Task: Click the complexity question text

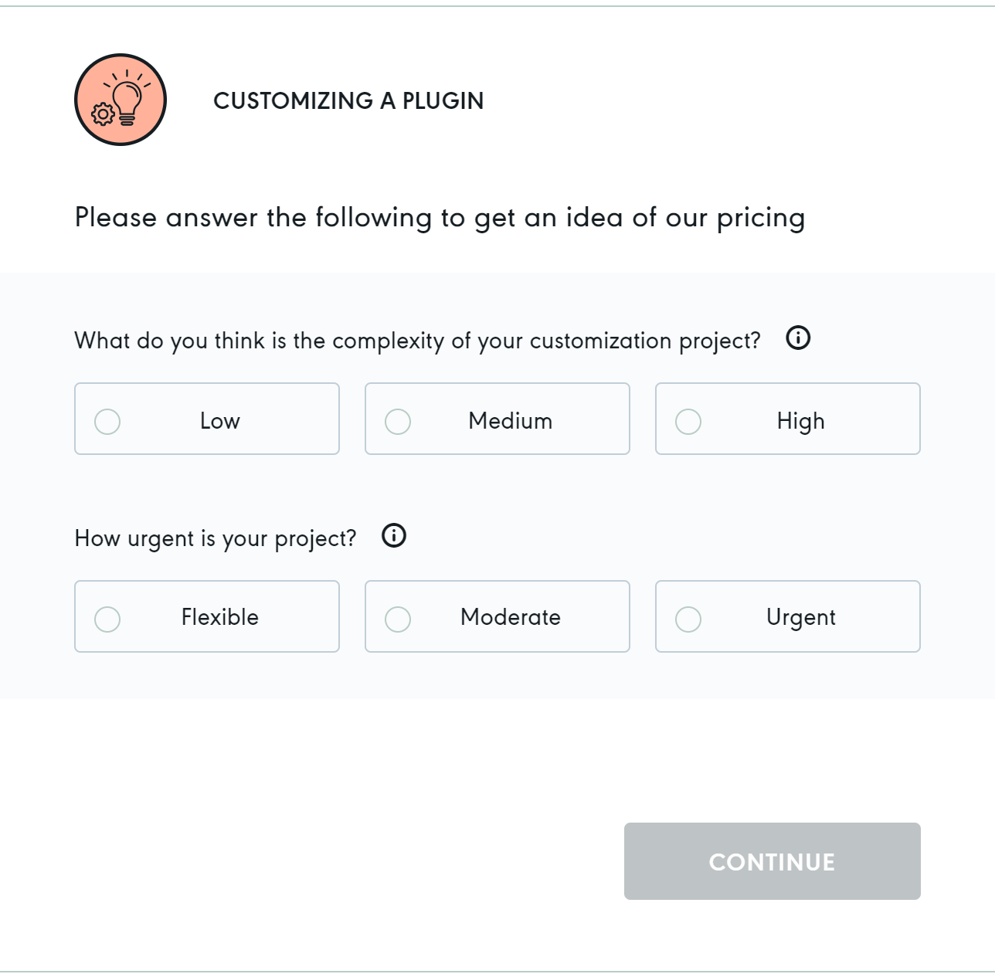Action: (417, 341)
